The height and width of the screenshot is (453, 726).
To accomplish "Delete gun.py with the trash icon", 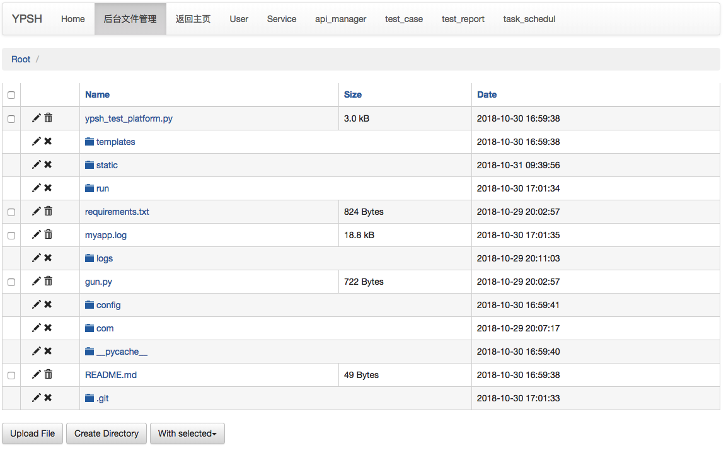I will click(x=48, y=281).
